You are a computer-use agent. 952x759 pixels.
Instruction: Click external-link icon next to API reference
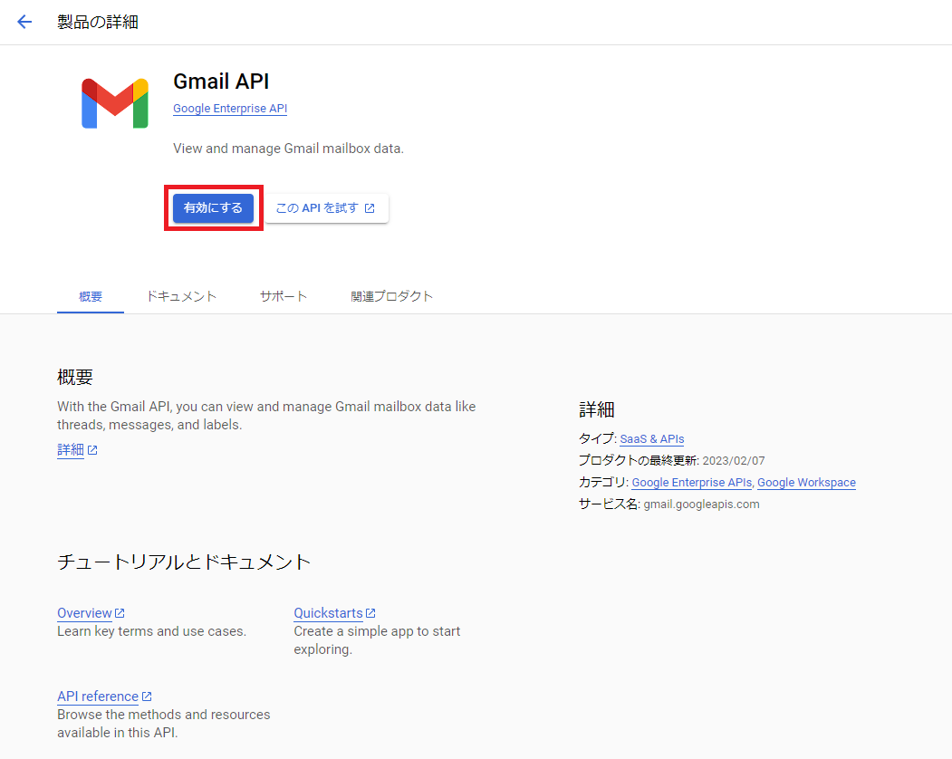coord(147,697)
